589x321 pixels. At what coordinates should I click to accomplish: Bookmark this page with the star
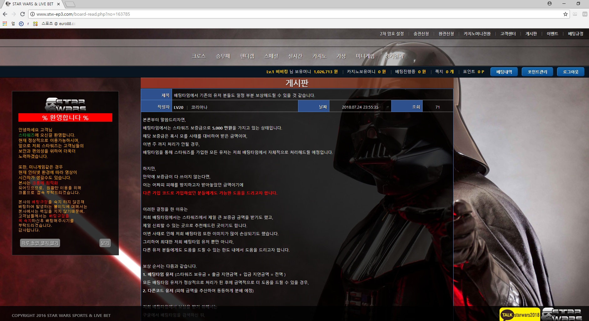coord(566,14)
